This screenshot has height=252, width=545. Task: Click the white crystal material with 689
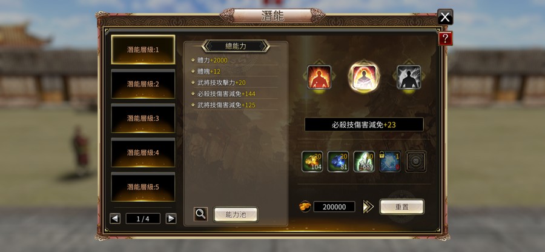[364, 162]
